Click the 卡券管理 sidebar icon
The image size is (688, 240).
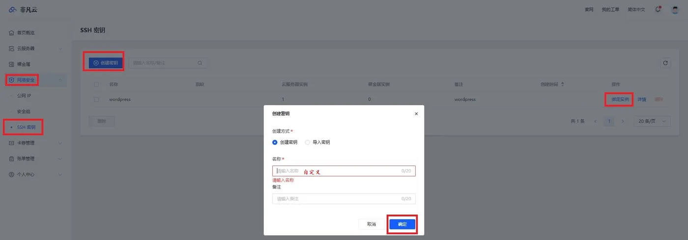point(11,143)
